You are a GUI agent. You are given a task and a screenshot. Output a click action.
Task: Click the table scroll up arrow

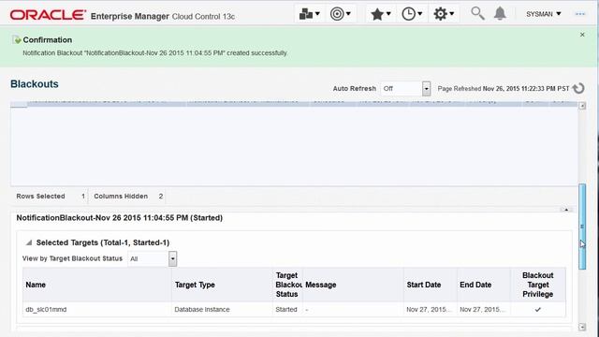[x=582, y=106]
